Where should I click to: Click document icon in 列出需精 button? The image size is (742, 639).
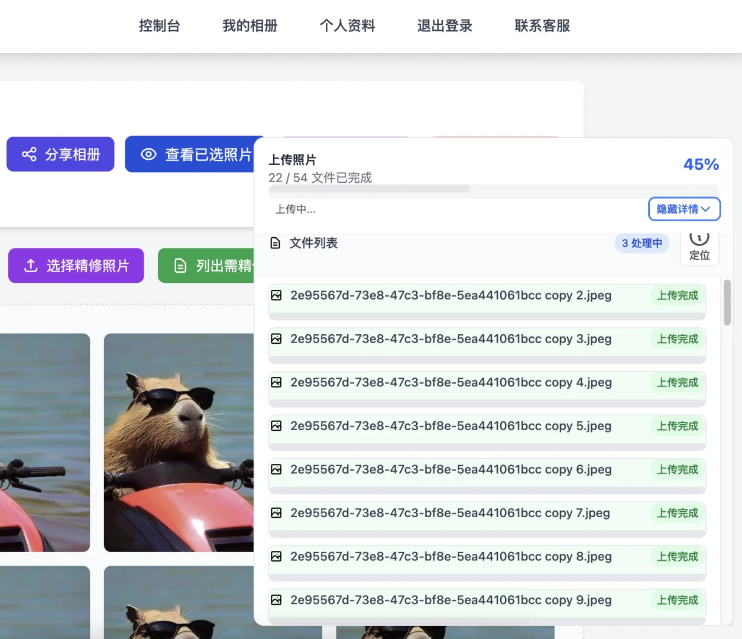click(180, 266)
